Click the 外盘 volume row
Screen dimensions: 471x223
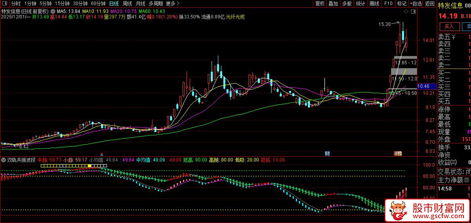coord(454,140)
